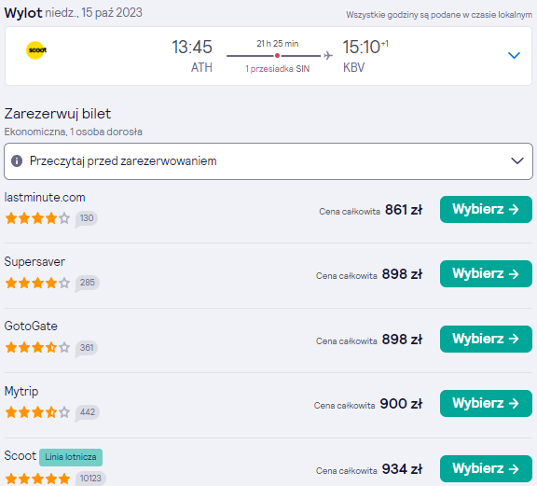The image size is (537, 486).
Task: Expand flight details with blue chevron
Action: click(514, 55)
